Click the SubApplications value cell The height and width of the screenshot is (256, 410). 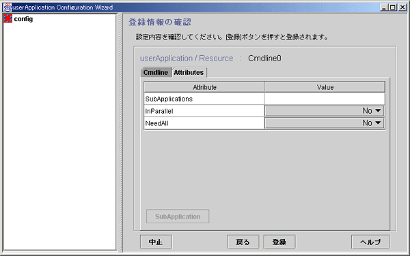pos(324,99)
